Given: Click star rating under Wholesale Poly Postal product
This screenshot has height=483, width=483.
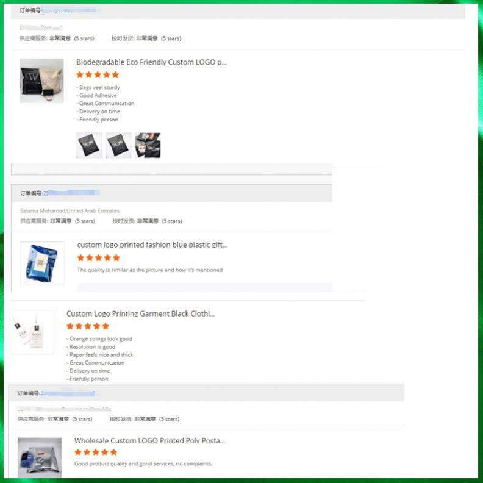Looking at the screenshot, I should [x=96, y=452].
